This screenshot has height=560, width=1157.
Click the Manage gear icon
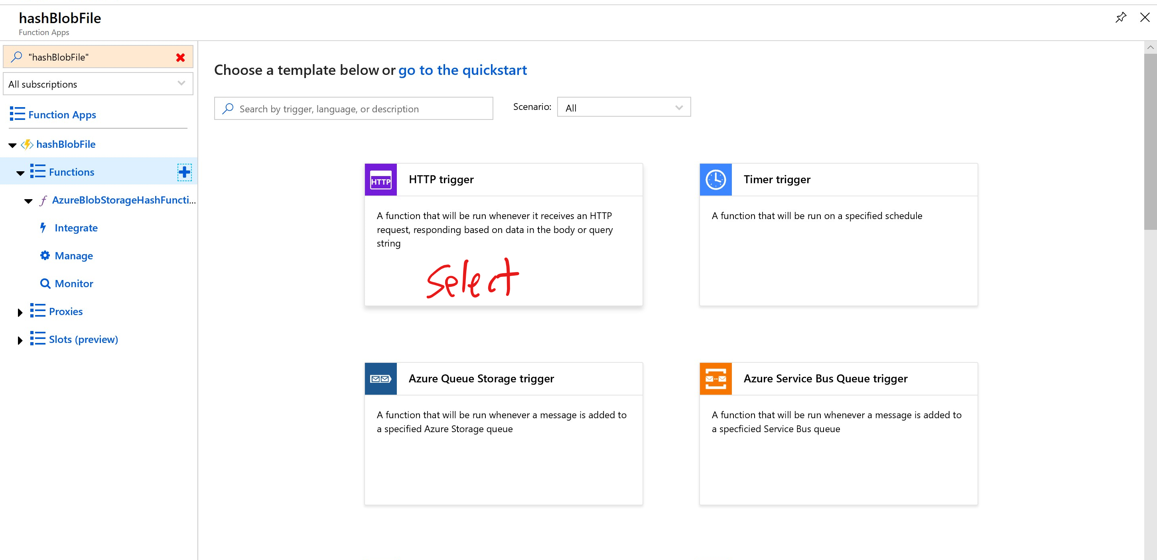click(45, 256)
